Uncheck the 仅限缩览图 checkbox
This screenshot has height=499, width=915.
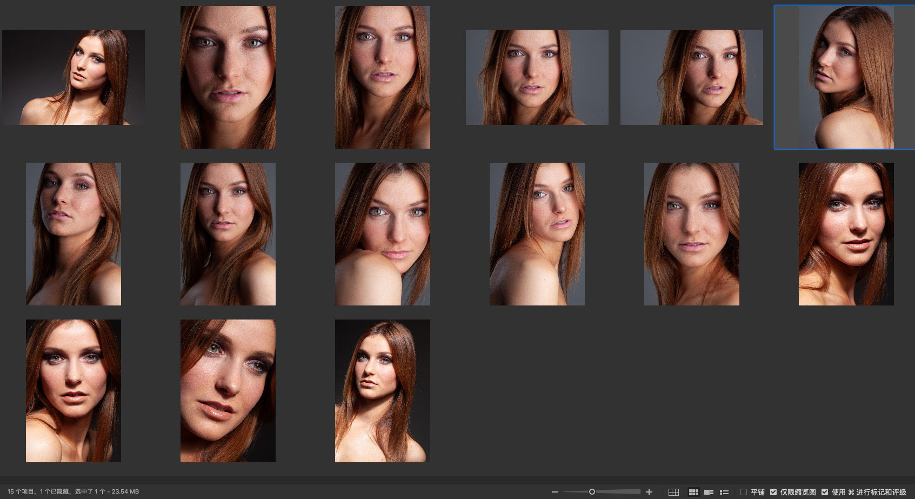tap(773, 492)
